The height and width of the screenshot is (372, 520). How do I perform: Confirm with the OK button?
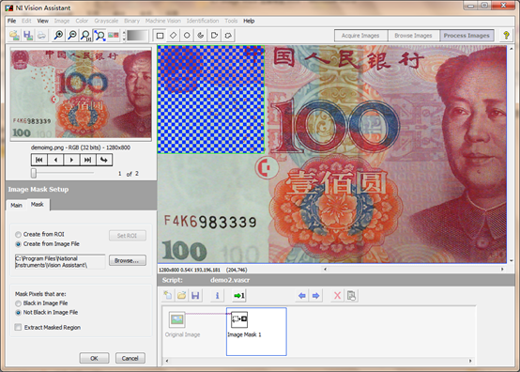point(94,358)
